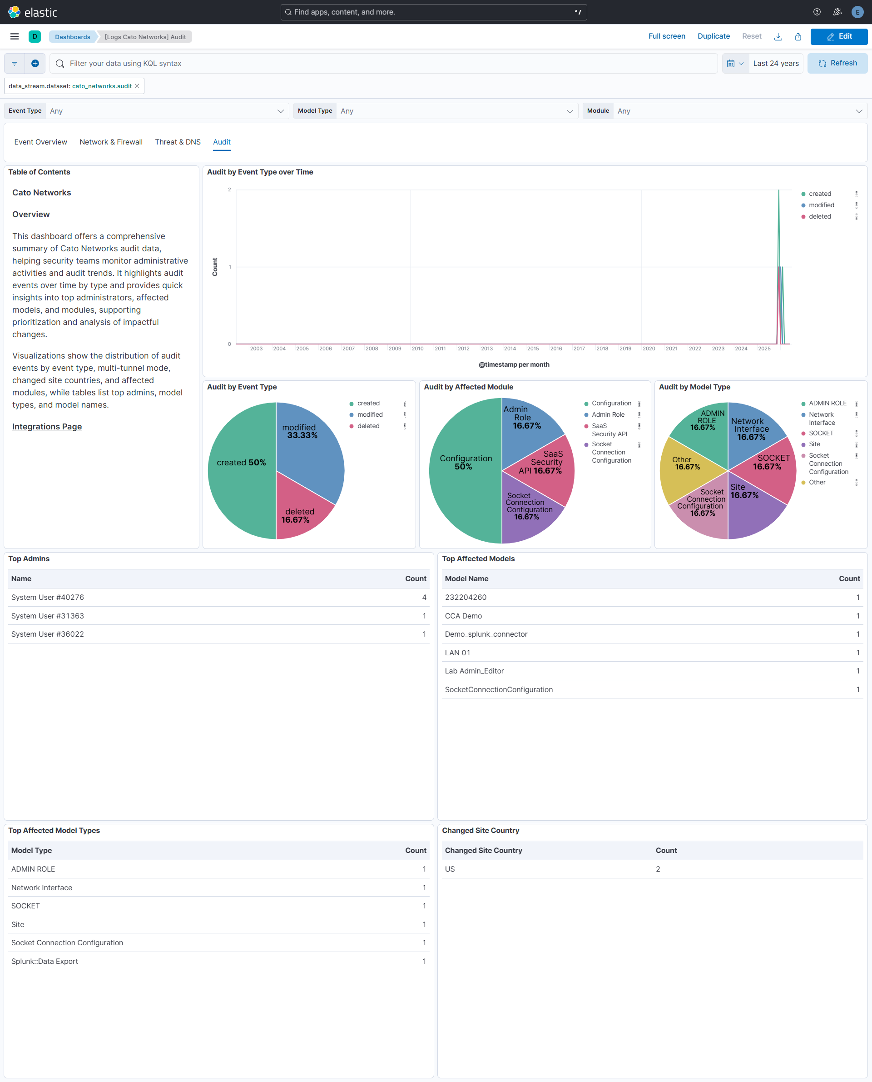Switch to the Threat & DNS tab
Screen dimensions: 872x1082
click(x=178, y=142)
